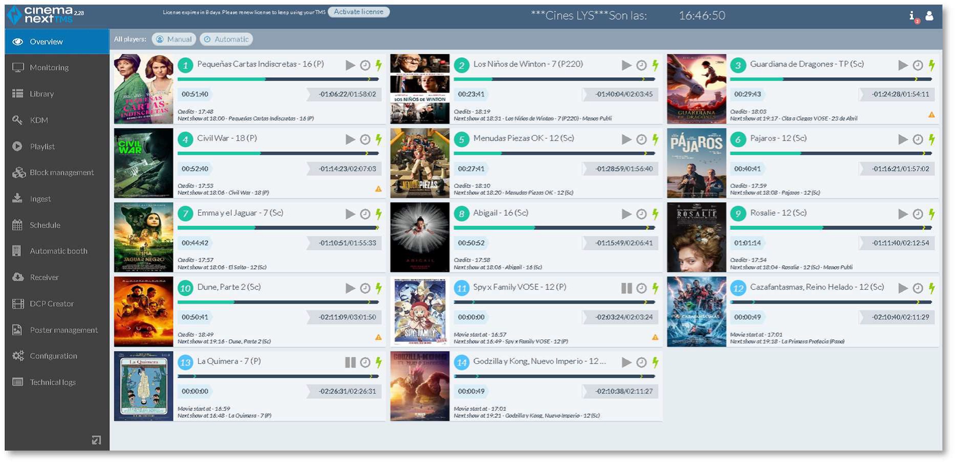Screen dimensions: 956x464
Task: Pause the Spy x Family VOSE player
Action: coord(626,288)
